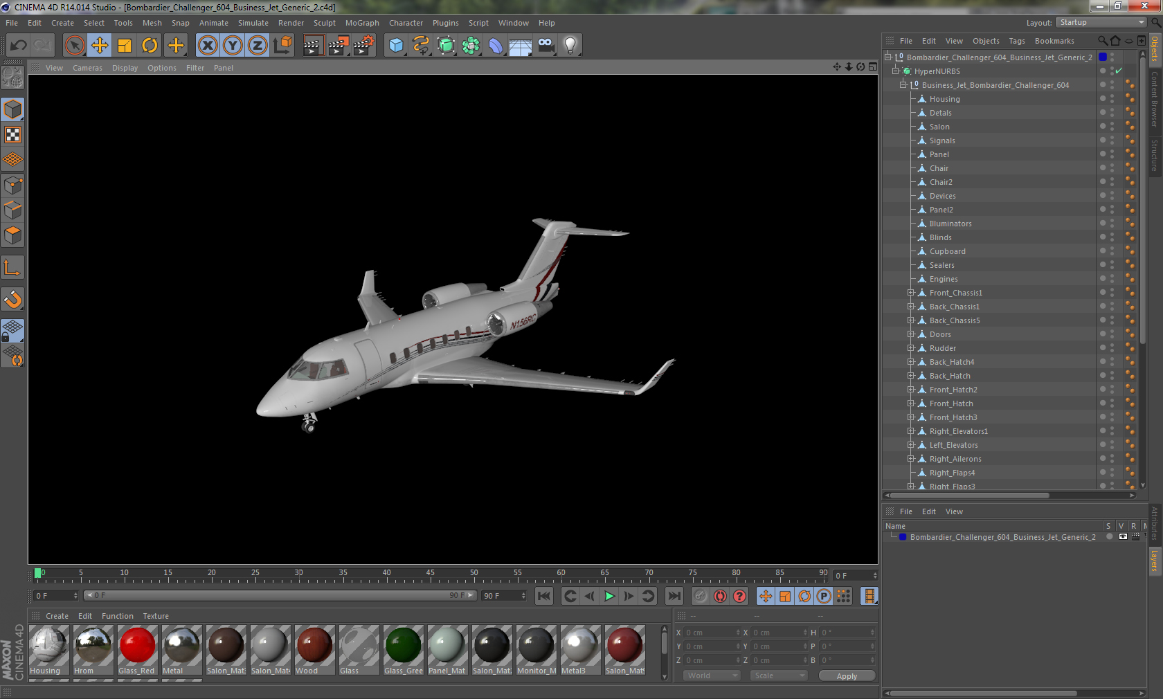Image resolution: width=1163 pixels, height=699 pixels.
Task: Open the deformer objects icon
Action: pos(496,46)
